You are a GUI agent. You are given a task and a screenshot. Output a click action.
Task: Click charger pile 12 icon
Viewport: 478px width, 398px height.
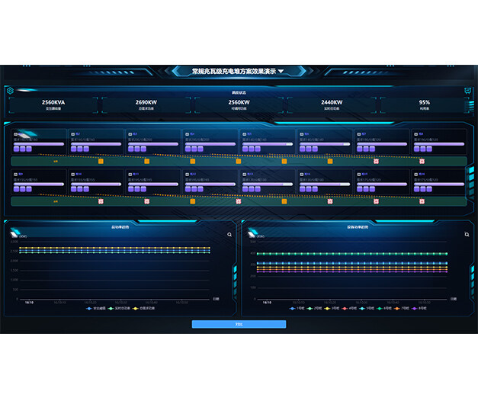188,175
